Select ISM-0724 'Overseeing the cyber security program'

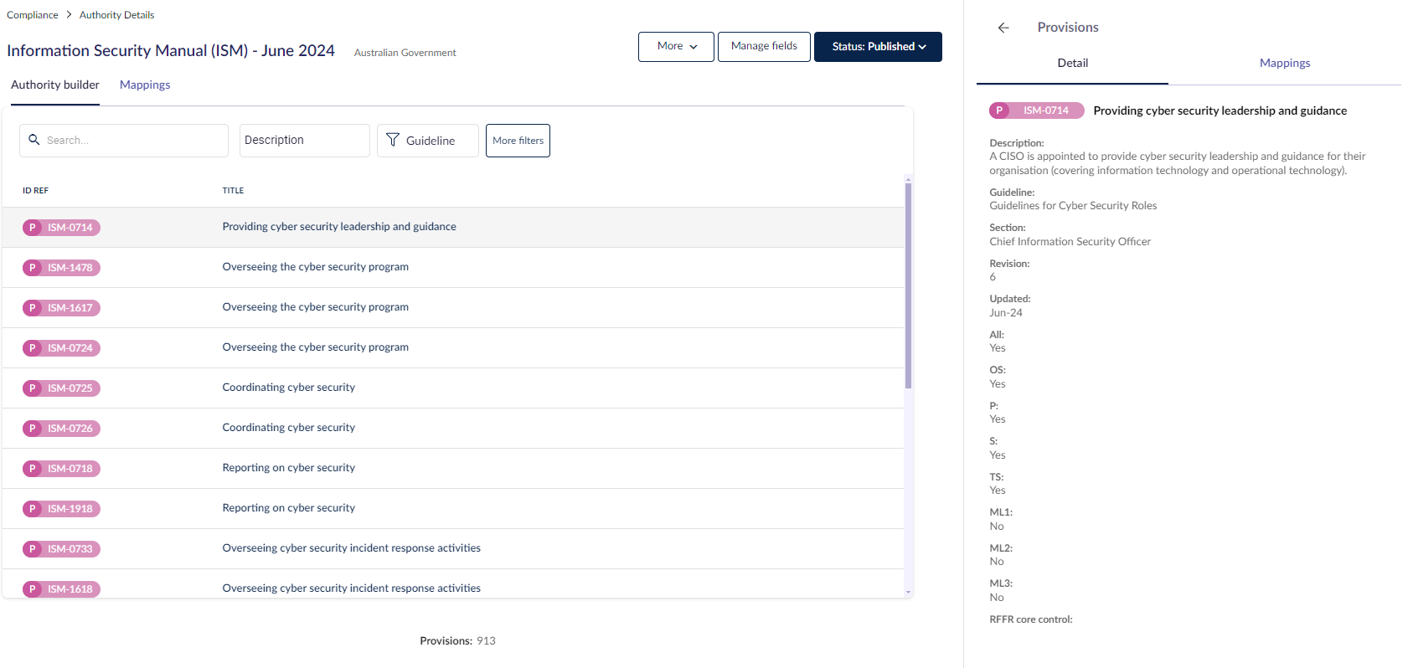point(453,348)
